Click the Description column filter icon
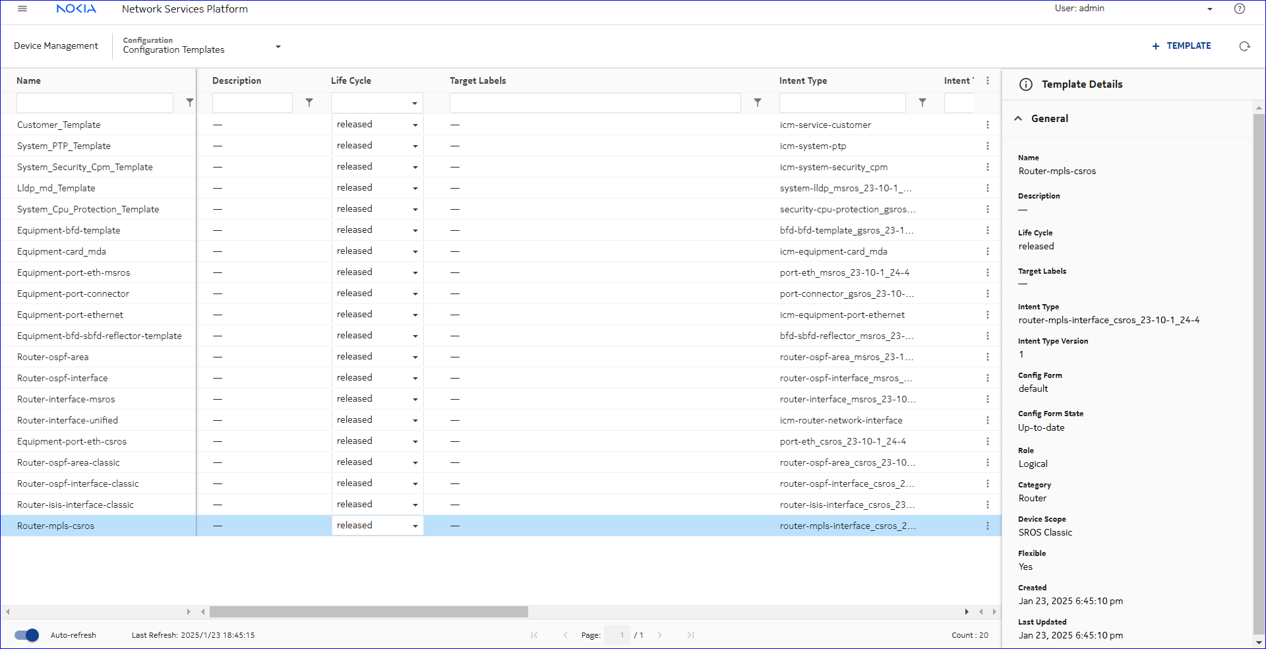 [309, 103]
